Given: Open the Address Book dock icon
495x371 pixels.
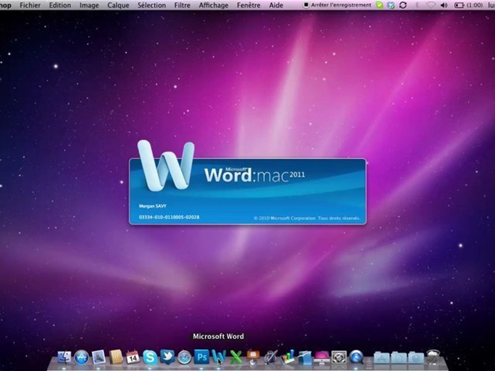Looking at the screenshot, I should pyautogui.click(x=115, y=358).
